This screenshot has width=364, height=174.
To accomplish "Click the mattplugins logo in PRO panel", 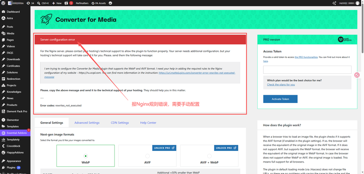I will (345, 40).
